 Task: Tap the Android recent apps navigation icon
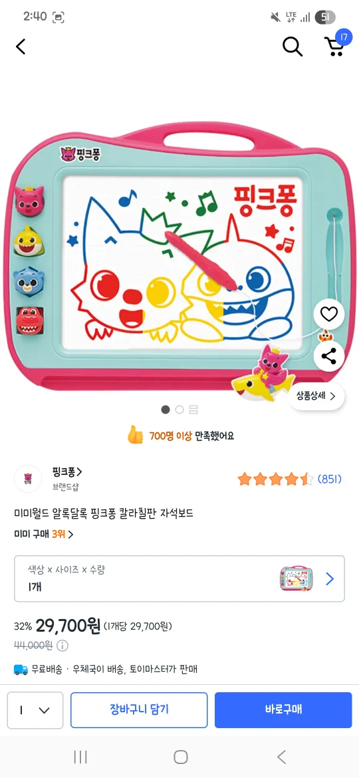[80, 757]
